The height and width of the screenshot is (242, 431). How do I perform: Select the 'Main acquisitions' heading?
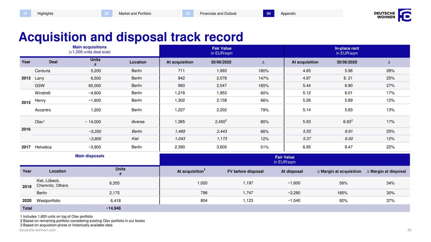tap(90, 47)
